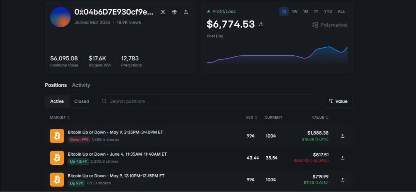The height and width of the screenshot is (192, 416).
Task: Click the $1,888.38 value cell
Action: pos(318,133)
